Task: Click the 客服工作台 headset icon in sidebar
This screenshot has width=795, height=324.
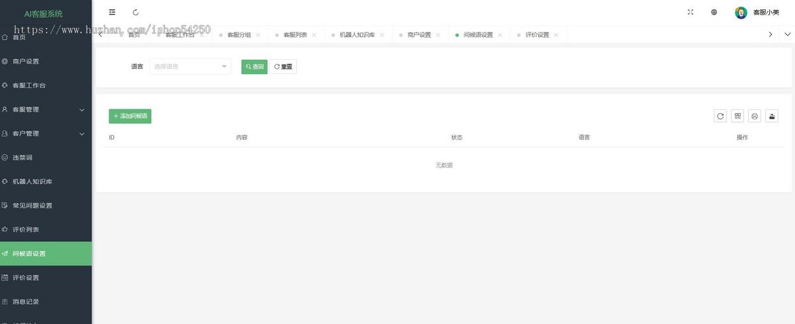Action: point(5,85)
